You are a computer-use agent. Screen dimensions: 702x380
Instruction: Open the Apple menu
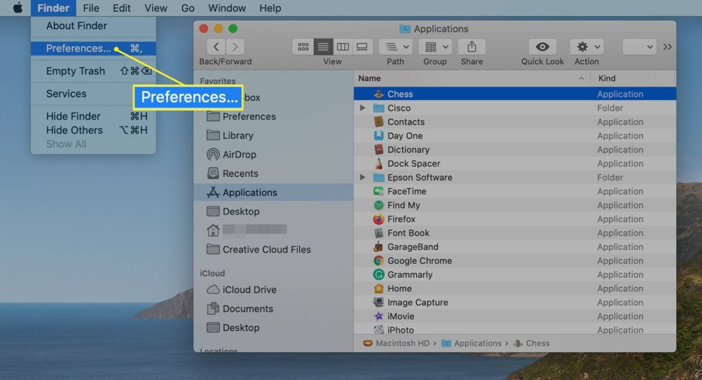coord(18,8)
